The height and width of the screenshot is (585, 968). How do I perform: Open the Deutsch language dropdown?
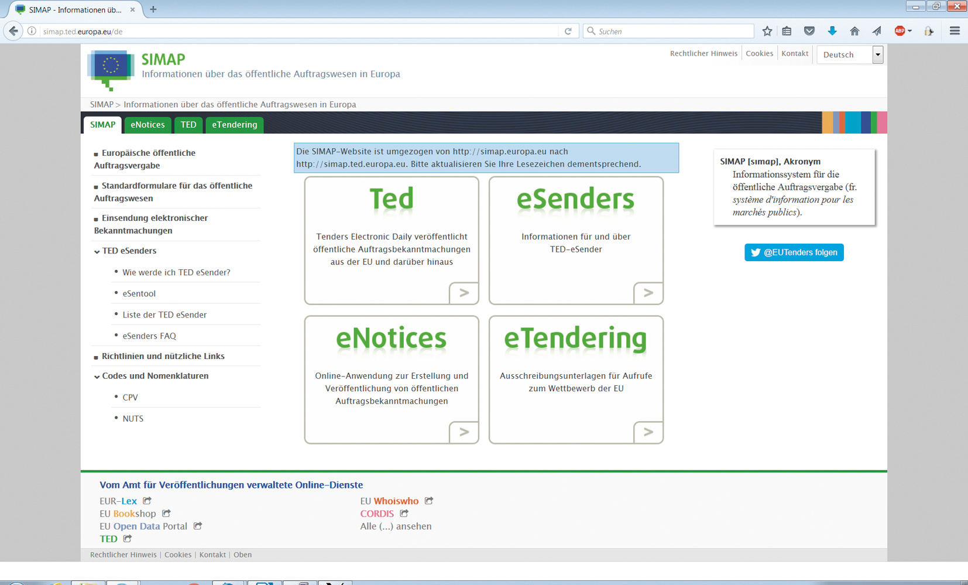pyautogui.click(x=850, y=54)
